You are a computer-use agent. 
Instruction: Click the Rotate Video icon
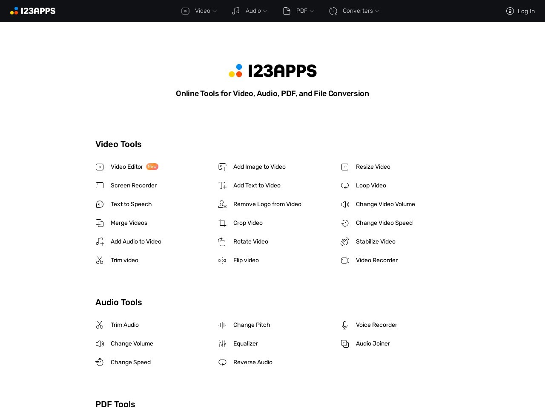(x=222, y=242)
